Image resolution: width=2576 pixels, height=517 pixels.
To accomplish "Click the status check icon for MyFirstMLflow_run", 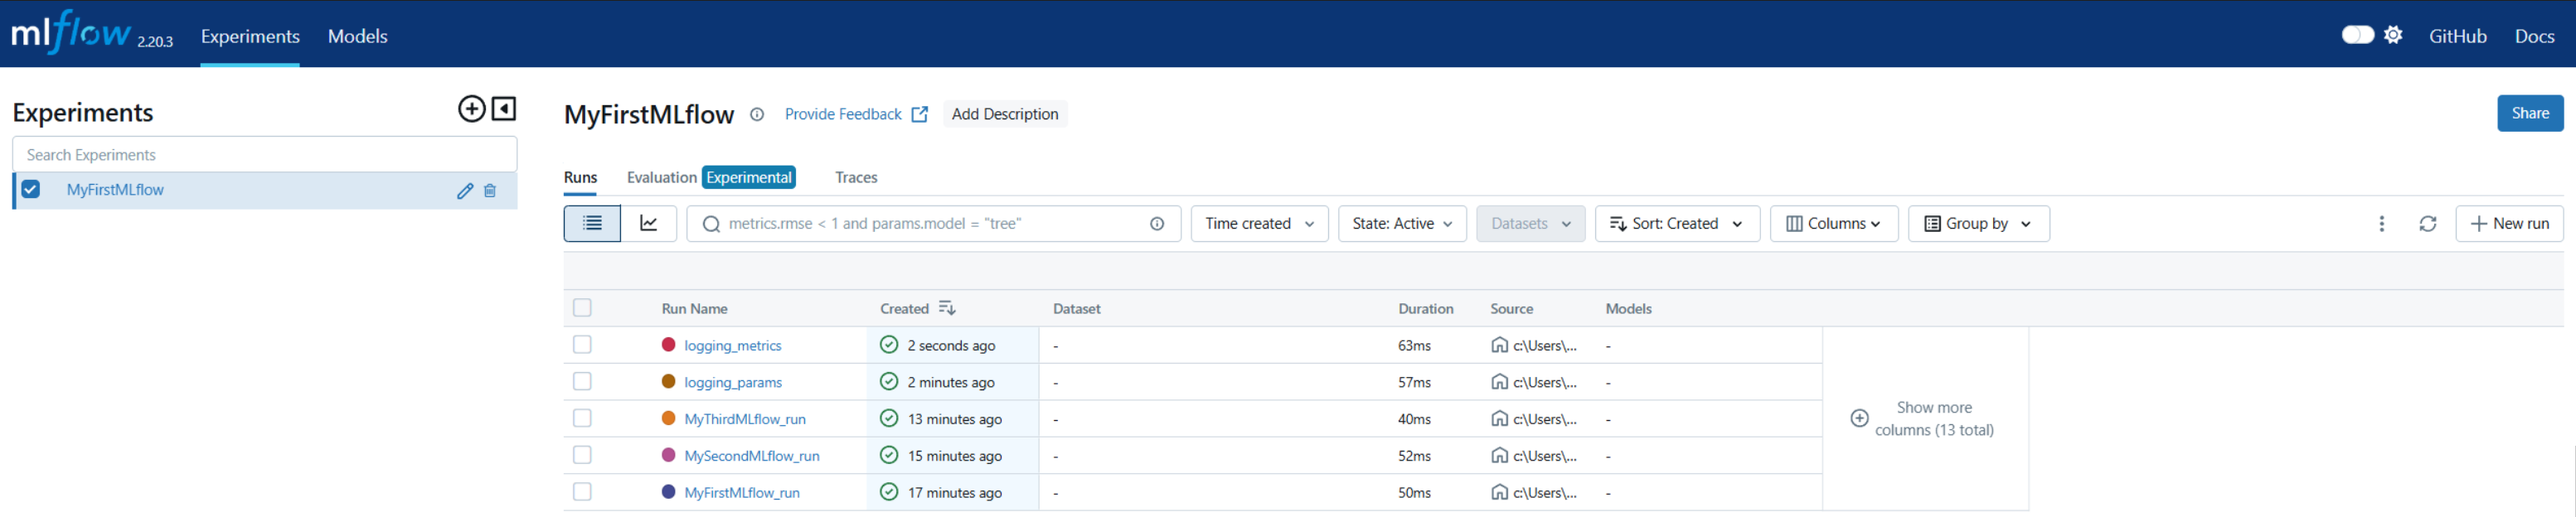I will (x=888, y=492).
